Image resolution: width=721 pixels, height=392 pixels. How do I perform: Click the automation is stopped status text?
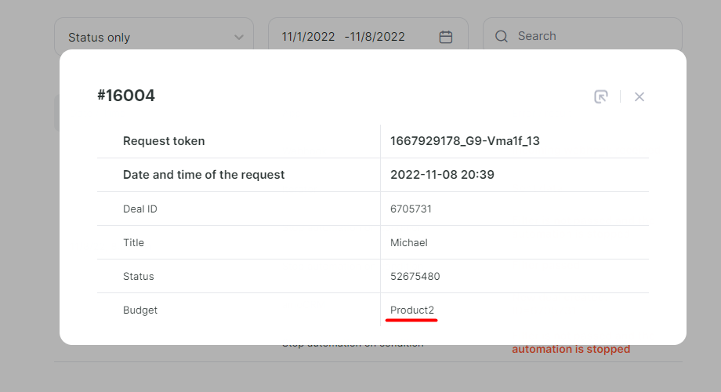[571, 349]
